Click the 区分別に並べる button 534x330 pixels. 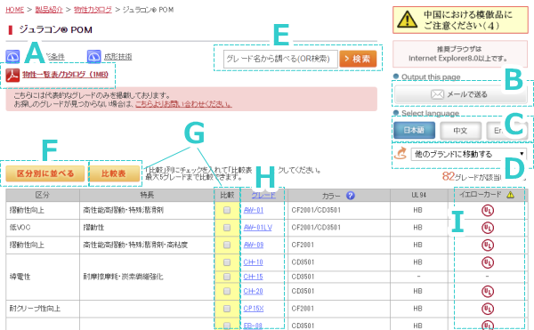(45, 173)
